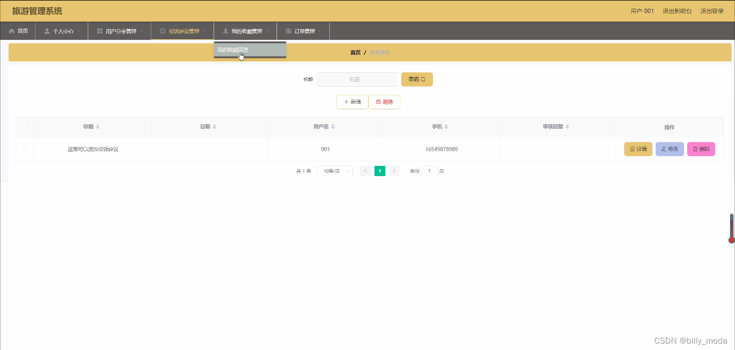The height and width of the screenshot is (350, 735).
Task: Select 我的收藏管理 in the dropdown submenu
Action: (250, 50)
